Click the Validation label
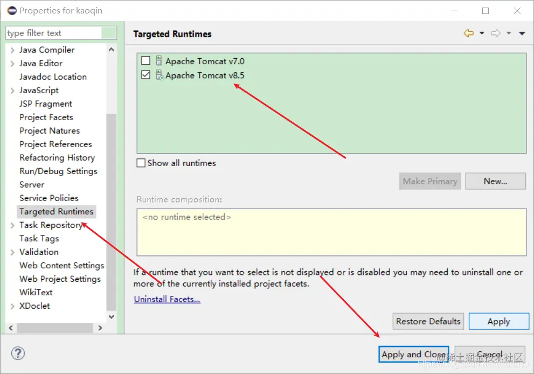Image resolution: width=534 pixels, height=374 pixels. pyautogui.click(x=39, y=252)
